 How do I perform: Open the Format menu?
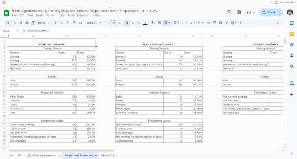(51, 15)
